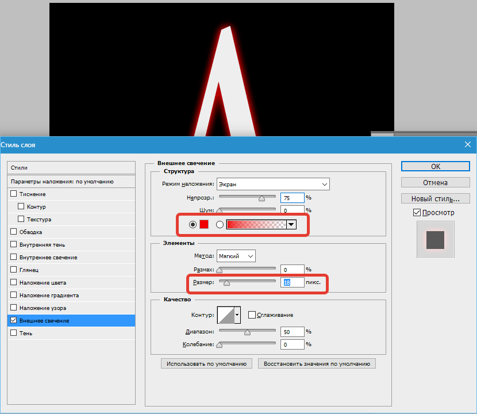This screenshot has height=414, width=477.
Task: Select the solid color radio button
Action: pyautogui.click(x=193, y=225)
